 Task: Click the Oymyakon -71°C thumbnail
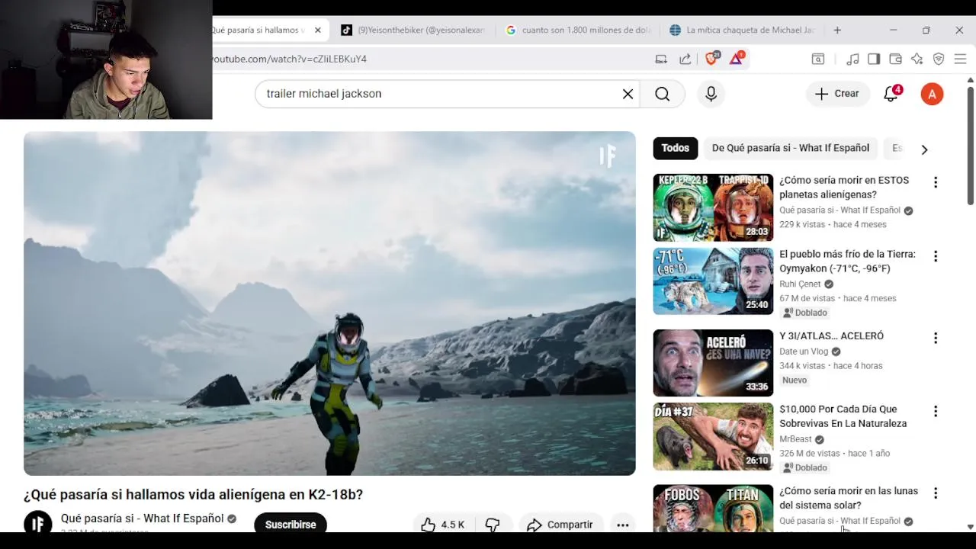[x=713, y=281]
